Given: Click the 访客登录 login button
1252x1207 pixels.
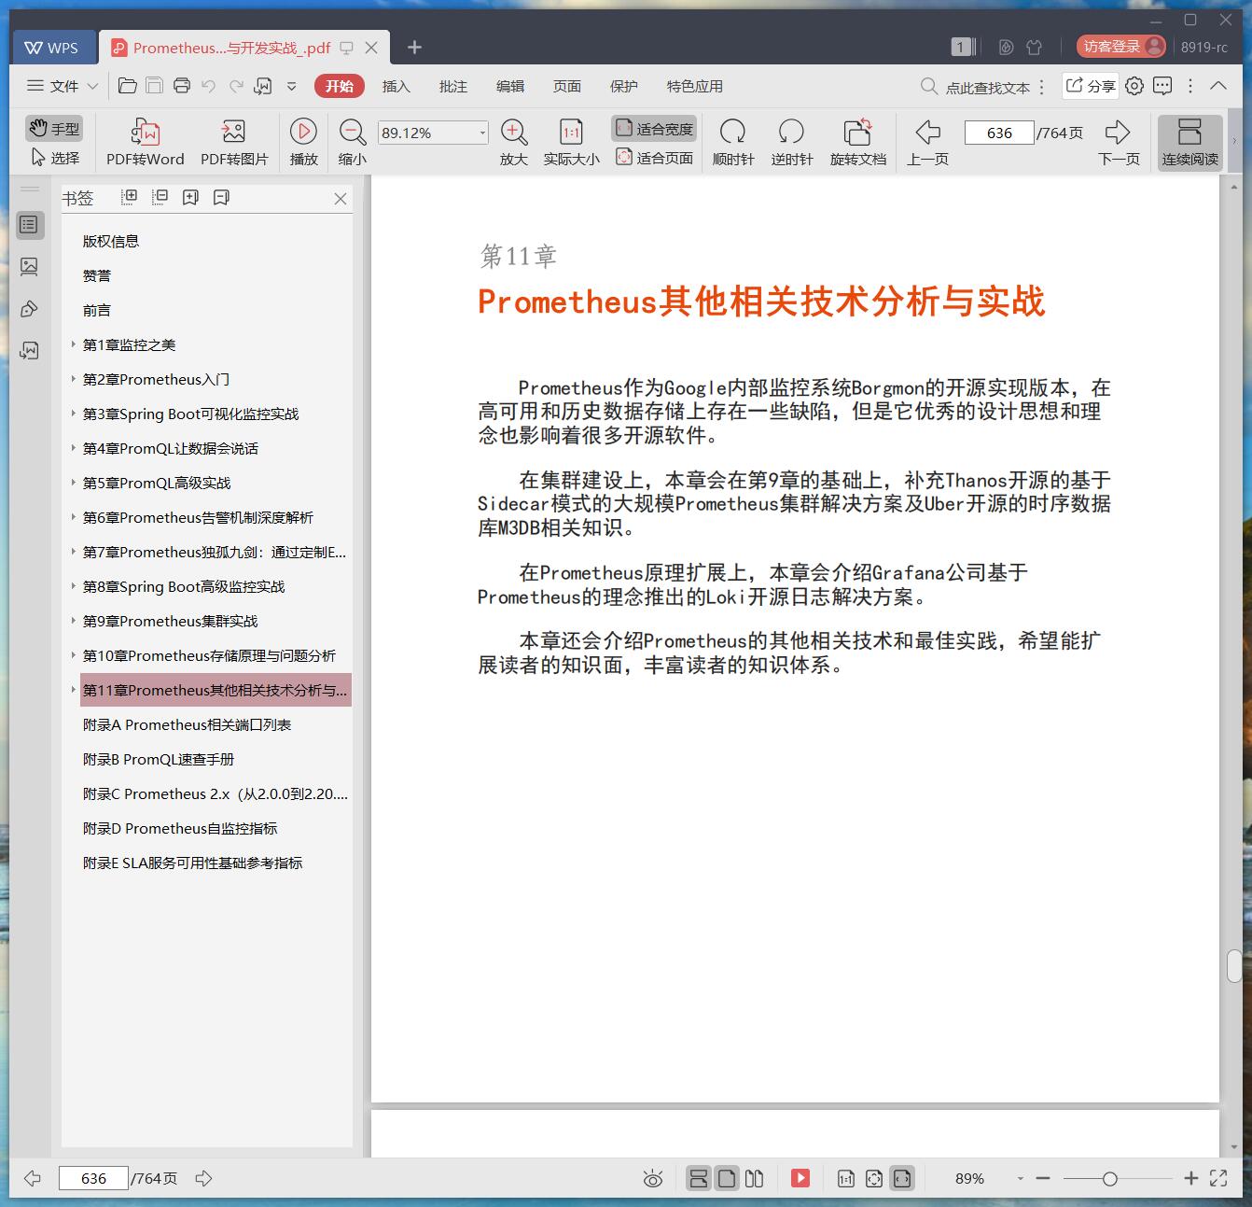Looking at the screenshot, I should point(1121,47).
